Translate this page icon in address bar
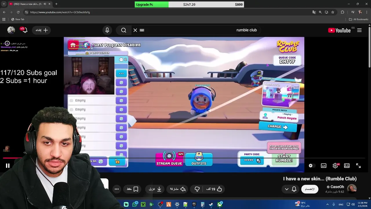The width and height of the screenshot is (371, 209). [x=314, y=12]
